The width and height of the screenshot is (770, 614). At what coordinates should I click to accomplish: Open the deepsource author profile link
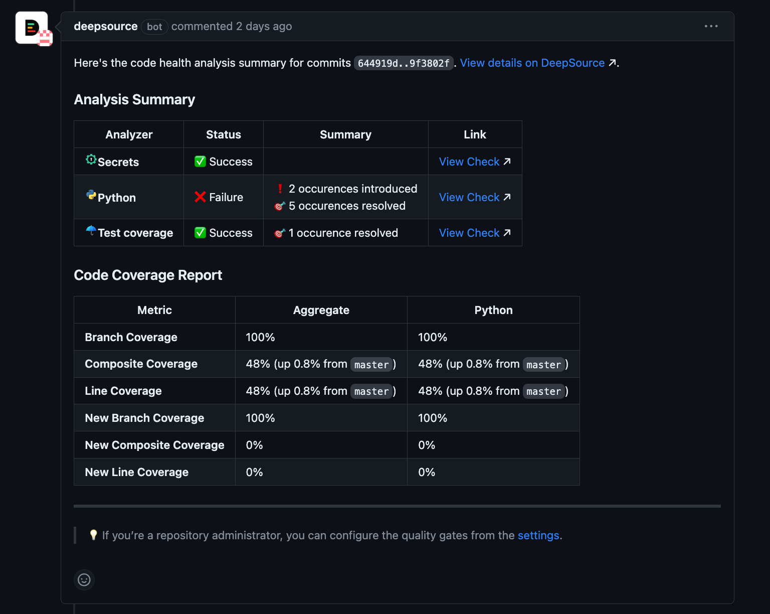(x=105, y=26)
